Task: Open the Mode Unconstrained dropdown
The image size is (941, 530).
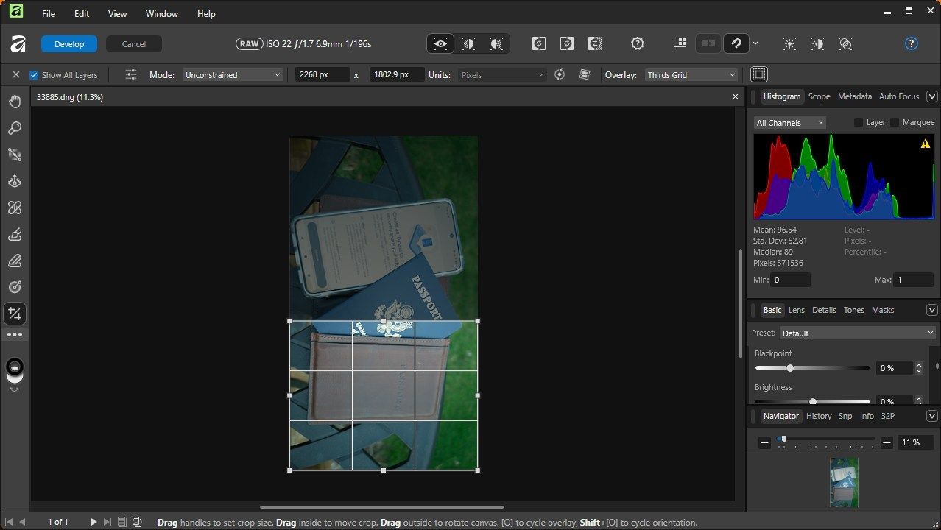Action: pos(233,75)
